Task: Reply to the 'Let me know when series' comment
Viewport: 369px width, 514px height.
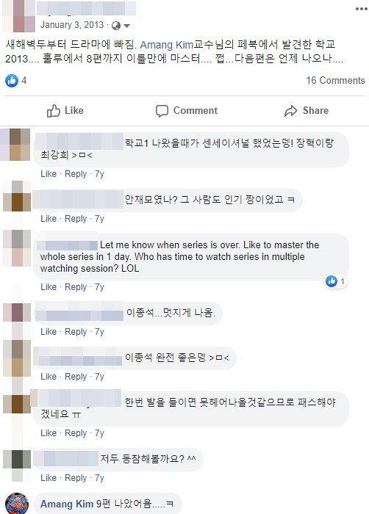Action: point(76,287)
